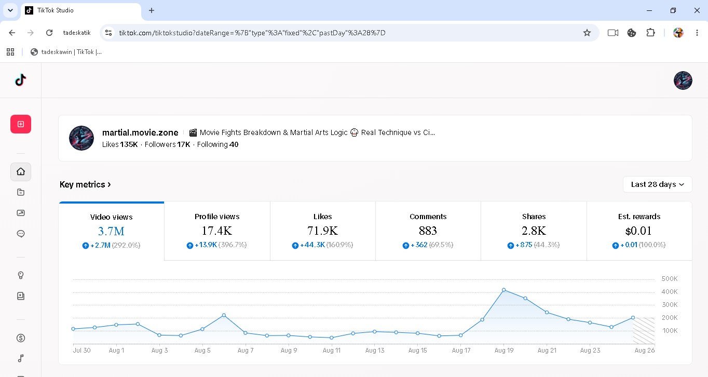Click the 'Following 40' profile stat
This screenshot has width=708, height=377.
(x=218, y=144)
